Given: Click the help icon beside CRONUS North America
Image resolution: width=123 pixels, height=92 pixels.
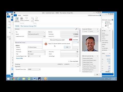Looking at the screenshot, I should [x=100, y=15].
